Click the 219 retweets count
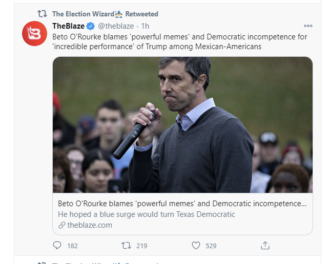This screenshot has height=264, width=330. pyautogui.click(x=142, y=246)
